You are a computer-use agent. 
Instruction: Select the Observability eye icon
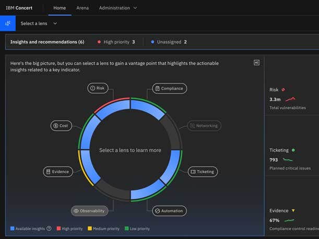coord(76,211)
